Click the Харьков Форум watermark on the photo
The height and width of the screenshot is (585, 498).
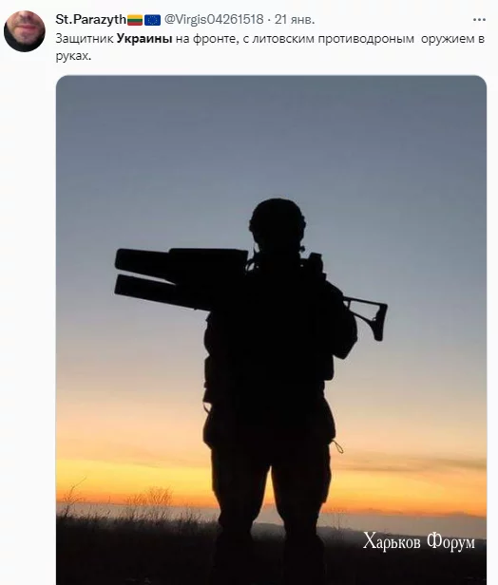(x=418, y=541)
